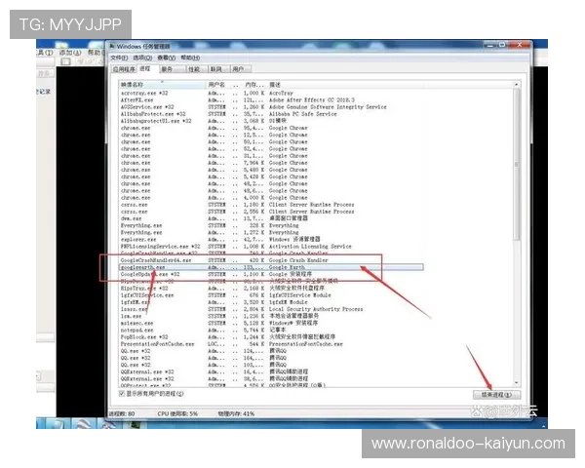Select the PopBlock.exe *32 process
The height and width of the screenshot is (468, 585).
coord(271,337)
